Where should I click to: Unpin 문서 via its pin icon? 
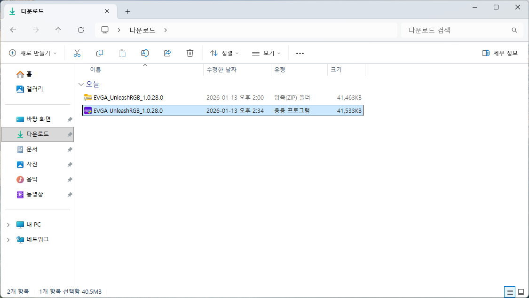click(70, 149)
